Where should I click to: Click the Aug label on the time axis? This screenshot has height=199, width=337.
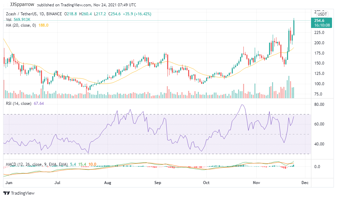[108, 183]
